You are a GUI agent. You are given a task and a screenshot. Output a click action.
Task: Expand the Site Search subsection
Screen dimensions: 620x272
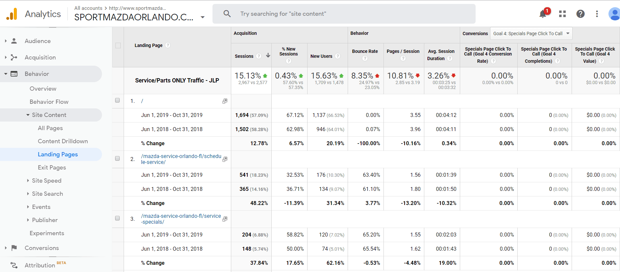(x=28, y=194)
